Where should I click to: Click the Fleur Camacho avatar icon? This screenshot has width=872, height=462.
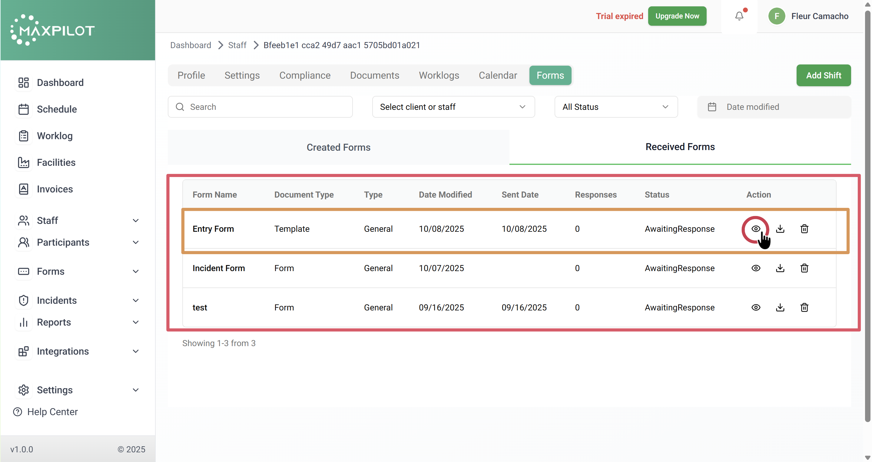click(777, 16)
